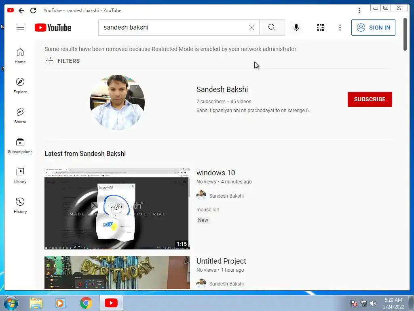Open Shorts in the sidebar
The image size is (414, 311).
20,116
